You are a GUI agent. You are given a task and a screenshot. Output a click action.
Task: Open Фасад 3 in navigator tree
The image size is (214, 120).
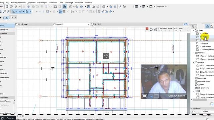pos(205,72)
